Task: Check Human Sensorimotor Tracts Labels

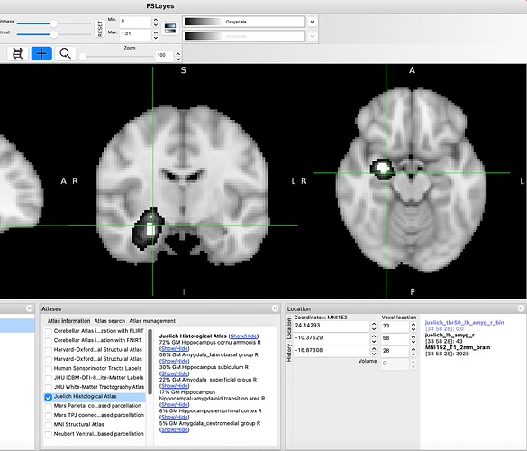Action: tap(49, 369)
